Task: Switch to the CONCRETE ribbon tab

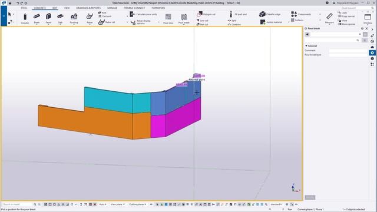Action: [39, 8]
